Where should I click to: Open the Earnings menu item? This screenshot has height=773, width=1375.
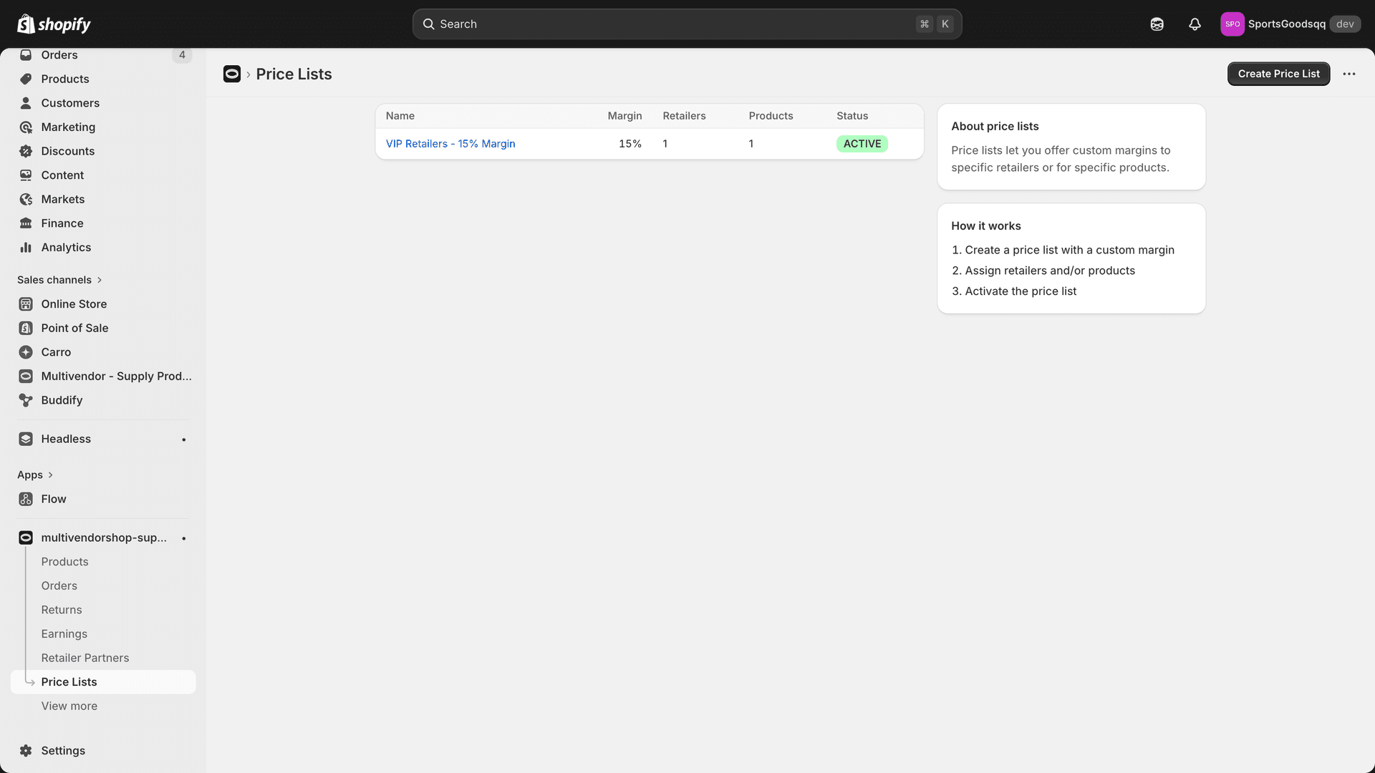64,633
